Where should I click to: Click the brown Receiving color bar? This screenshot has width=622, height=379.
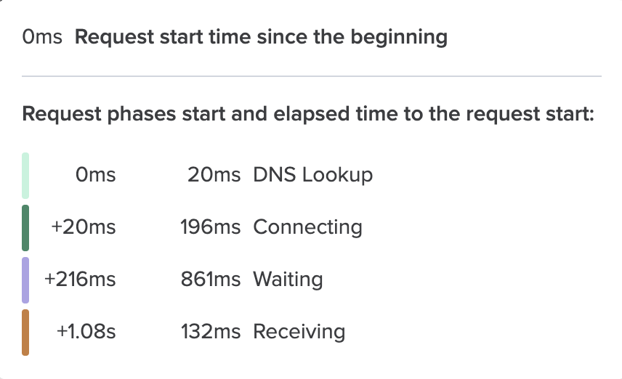pyautogui.click(x=25, y=333)
